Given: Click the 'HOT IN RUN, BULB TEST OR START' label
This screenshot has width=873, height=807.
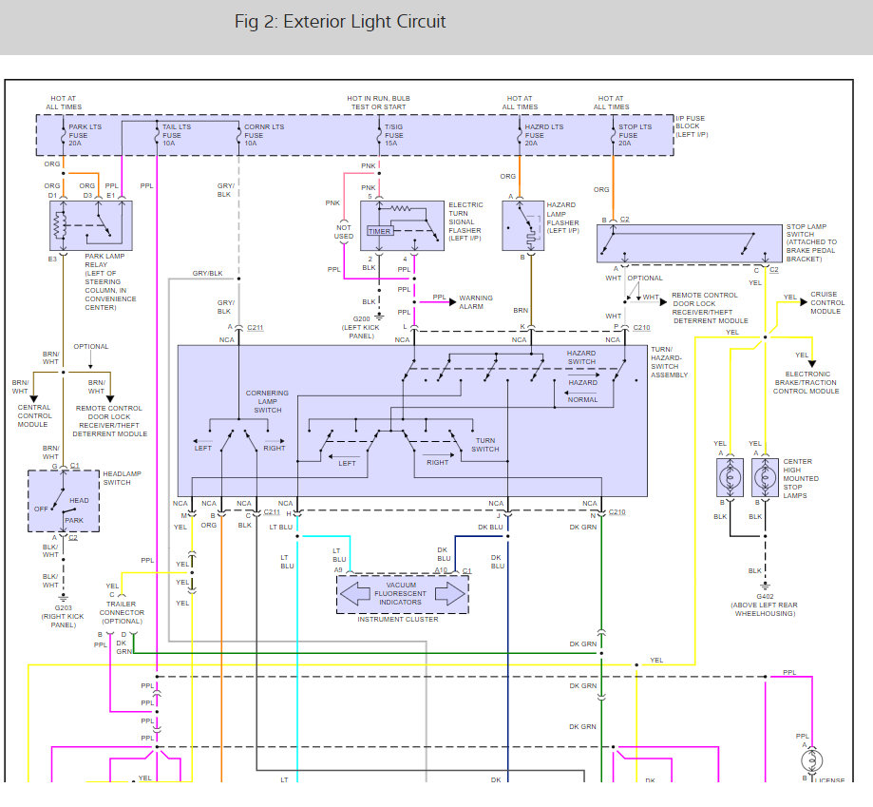Looking at the screenshot, I should pyautogui.click(x=379, y=103).
